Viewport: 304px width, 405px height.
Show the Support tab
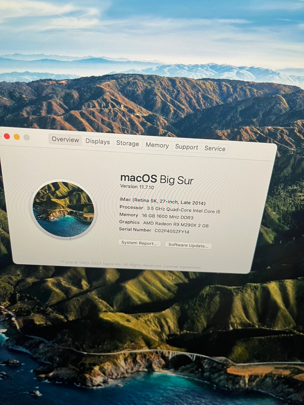[x=186, y=147]
